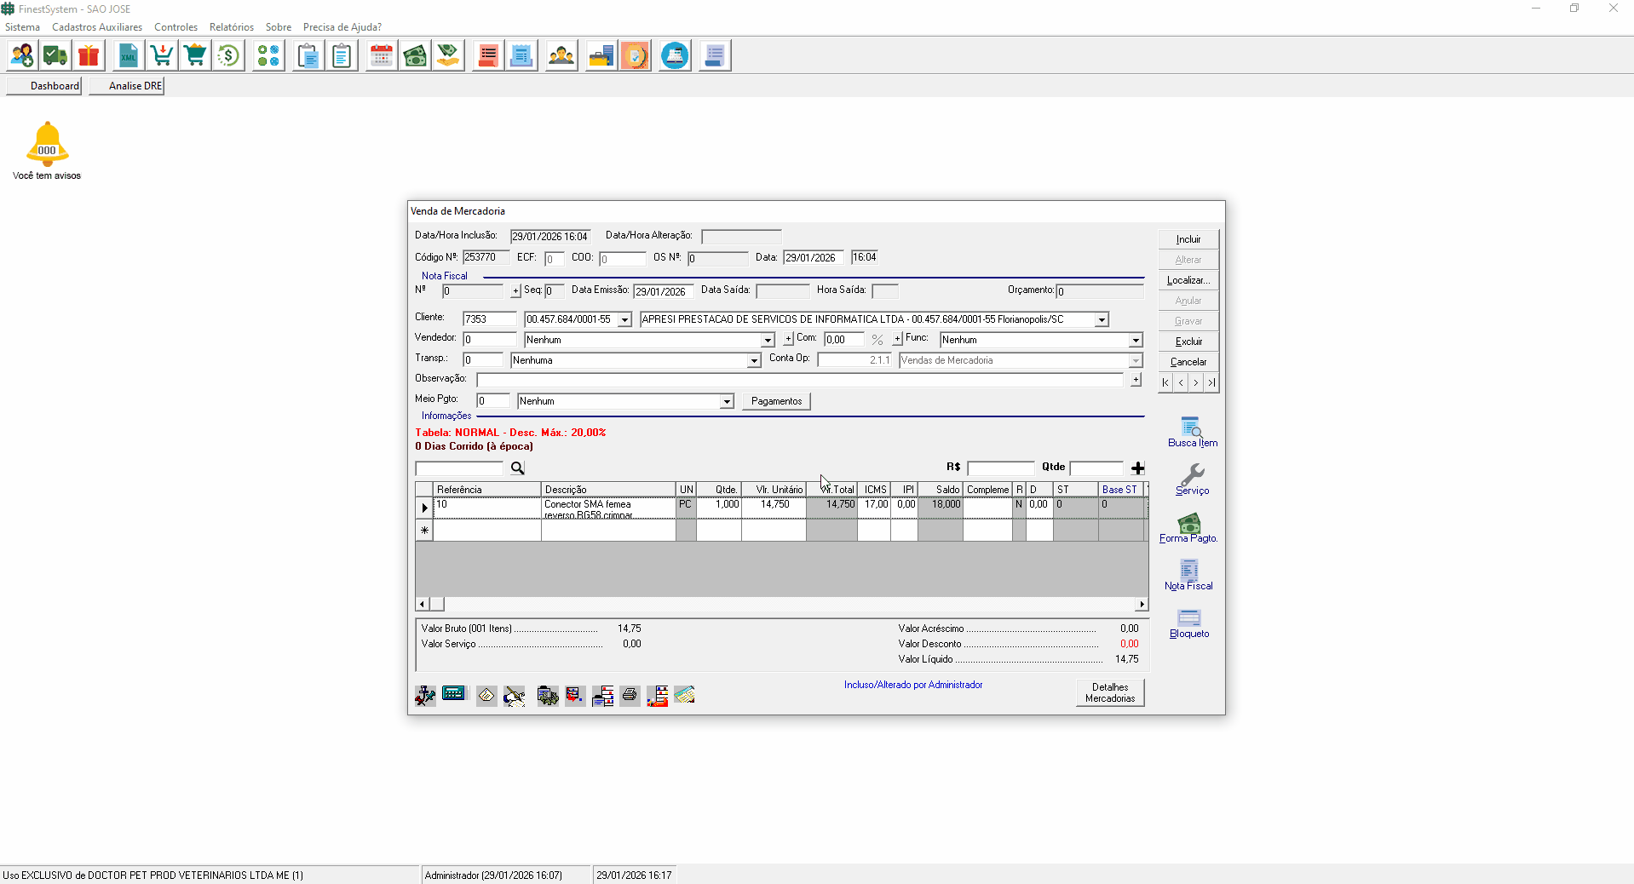Click the Serviço wrench icon
Image resolution: width=1634 pixels, height=884 pixels.
click(x=1191, y=475)
